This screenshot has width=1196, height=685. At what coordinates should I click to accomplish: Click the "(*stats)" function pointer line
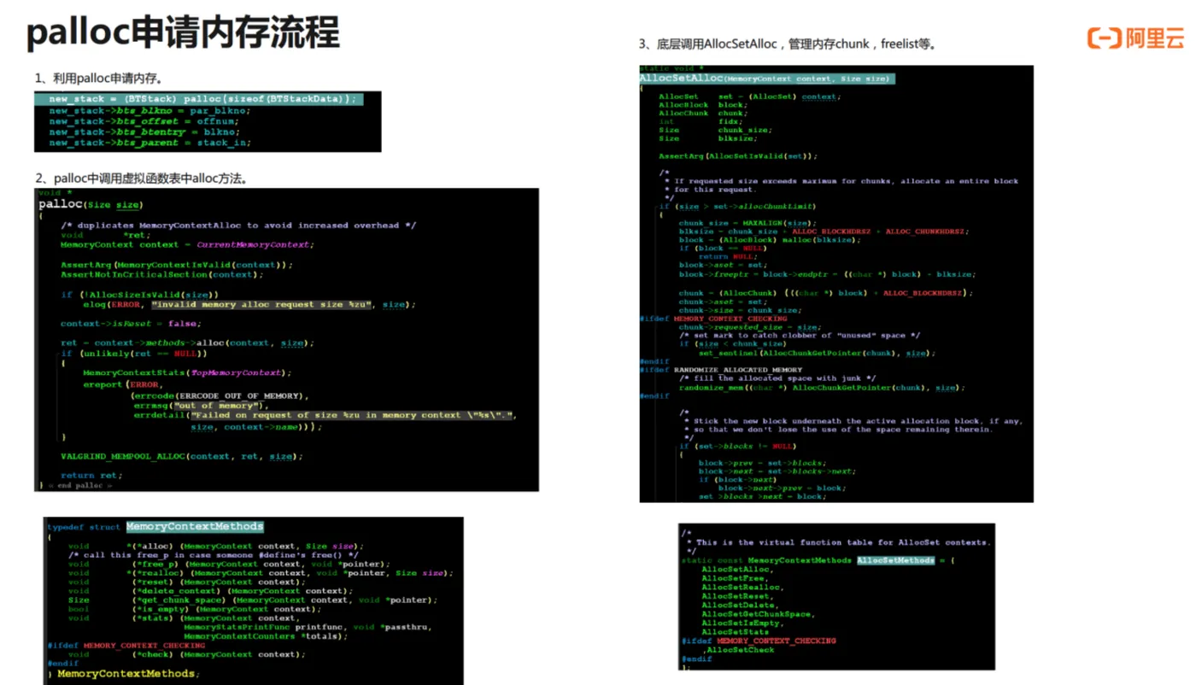184,618
